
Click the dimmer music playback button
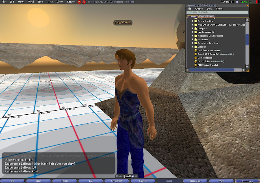pos(136,176)
